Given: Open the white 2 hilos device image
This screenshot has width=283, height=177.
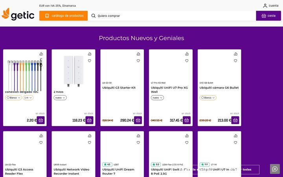Looking at the screenshot, I should coord(74,71).
